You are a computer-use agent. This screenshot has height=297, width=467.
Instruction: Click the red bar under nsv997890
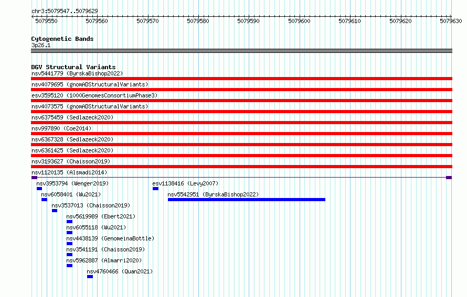click(x=241, y=134)
